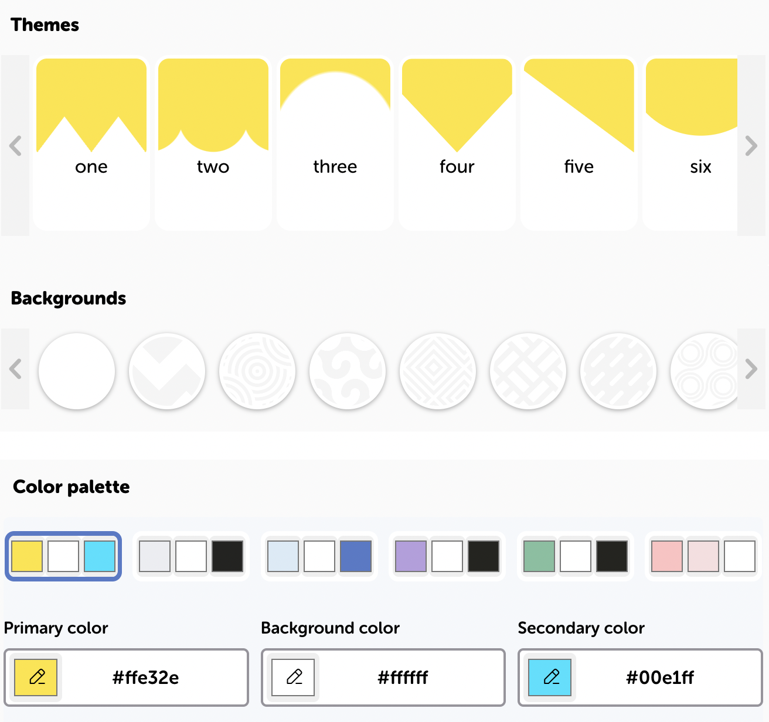The height and width of the screenshot is (722, 769).
Task: Select the green color palette
Action: [575, 556]
